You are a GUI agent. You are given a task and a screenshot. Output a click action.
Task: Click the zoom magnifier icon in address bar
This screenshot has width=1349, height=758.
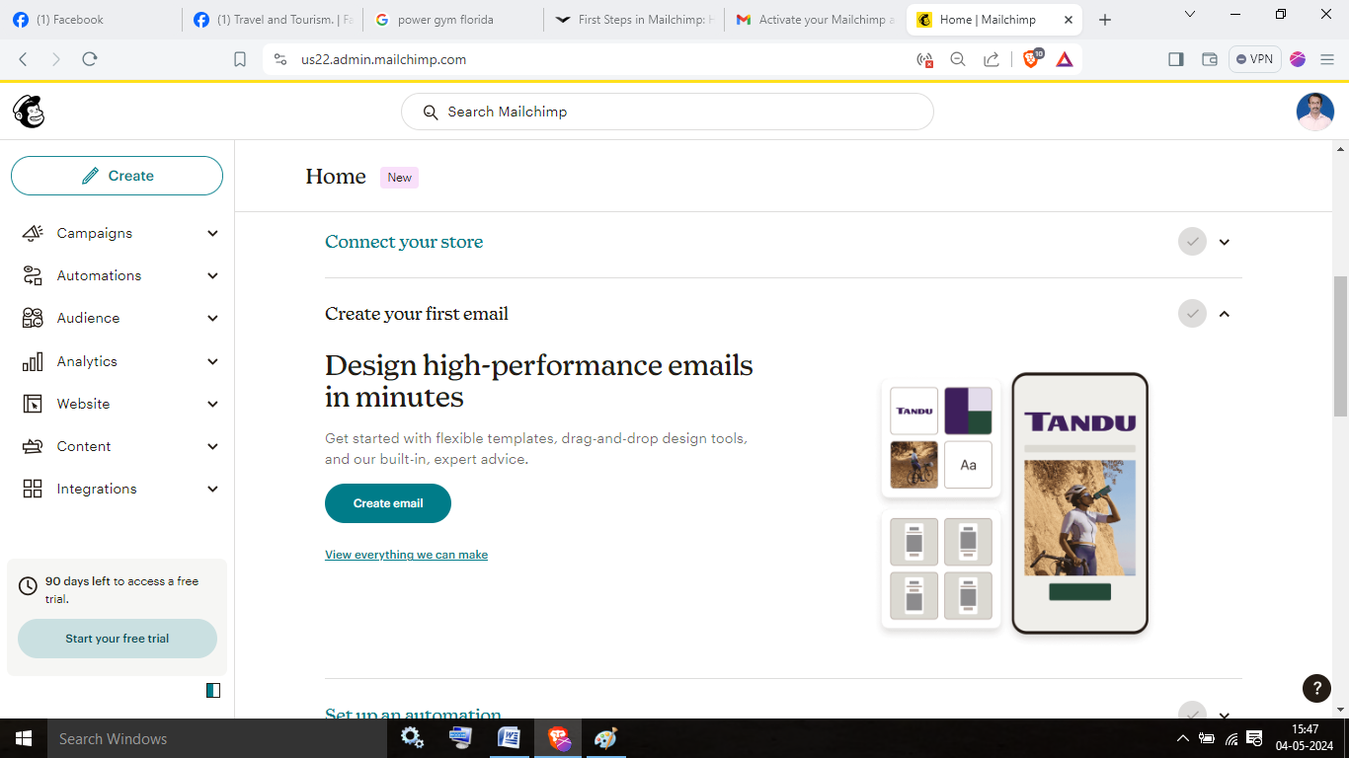[x=958, y=59]
